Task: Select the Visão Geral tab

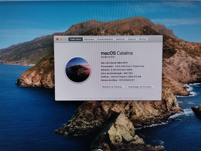Action: 76,39
